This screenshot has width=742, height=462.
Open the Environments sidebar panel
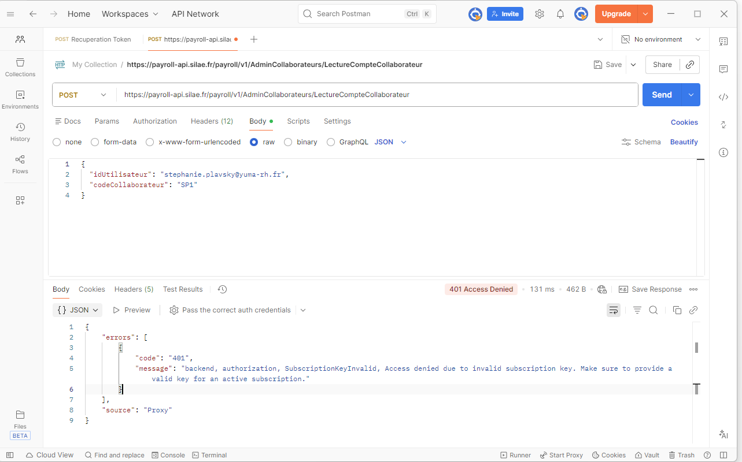(x=20, y=99)
